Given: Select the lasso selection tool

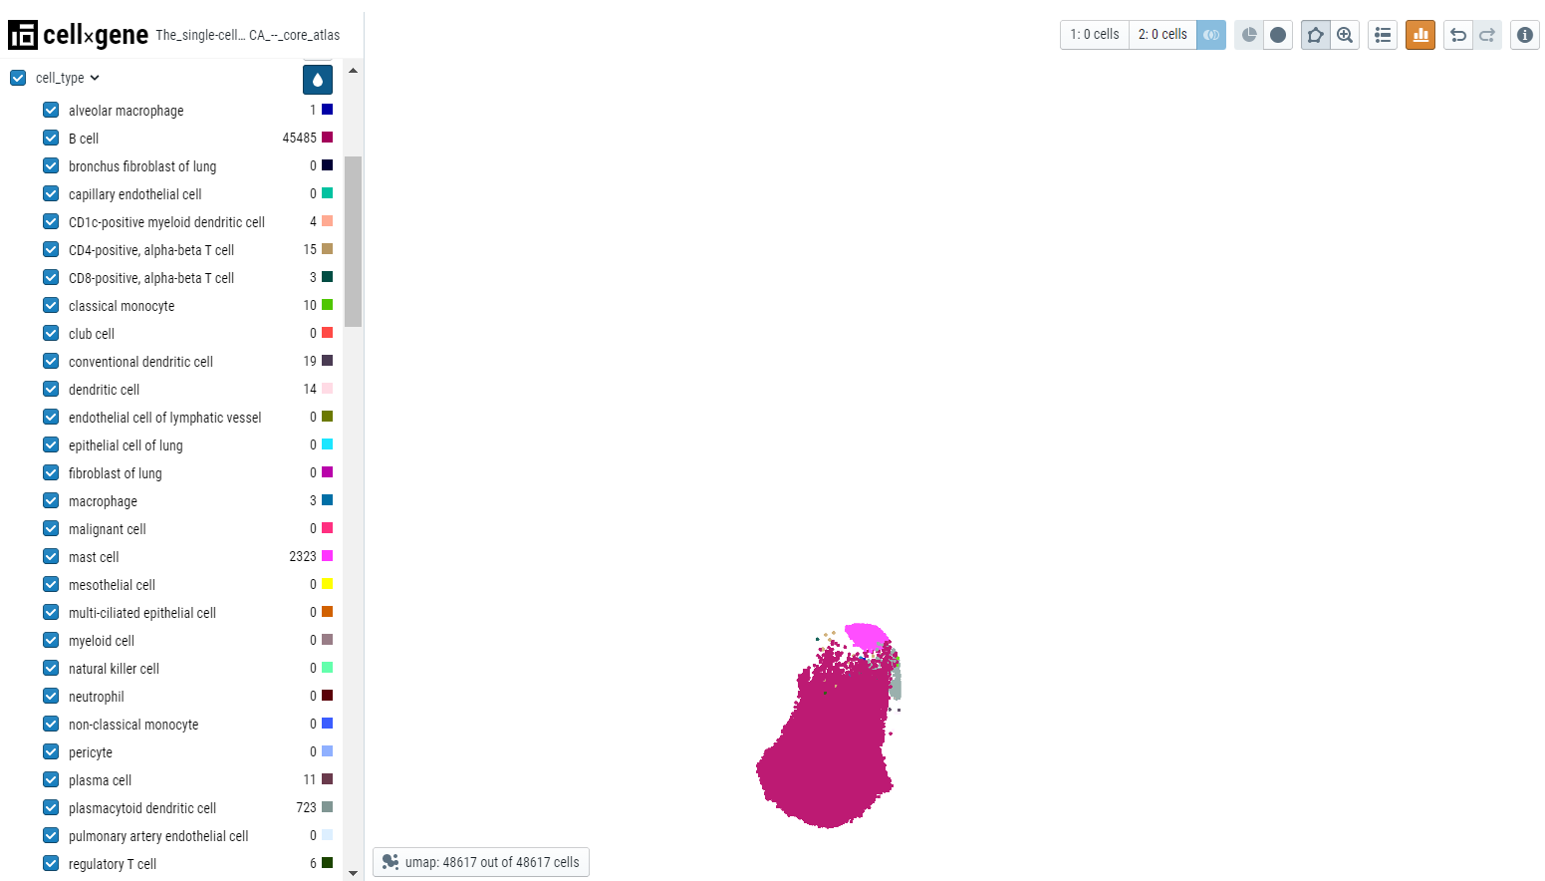Looking at the screenshot, I should 1316,35.
